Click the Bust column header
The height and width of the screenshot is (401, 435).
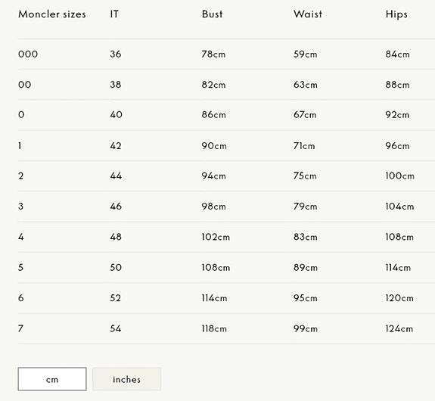point(213,14)
